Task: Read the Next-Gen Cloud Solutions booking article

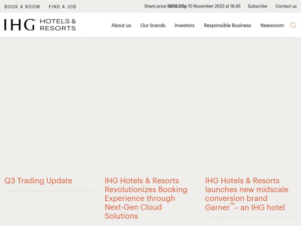Action: coord(146,198)
